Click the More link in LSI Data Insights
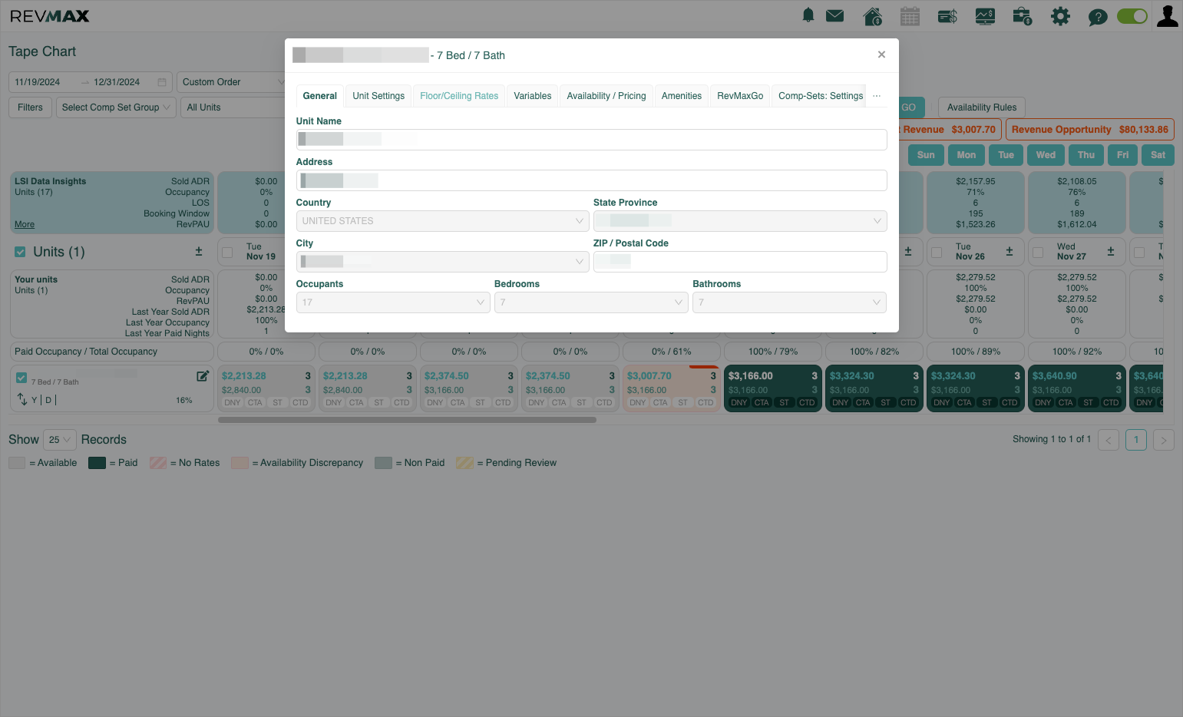This screenshot has width=1183, height=717. pos(25,224)
